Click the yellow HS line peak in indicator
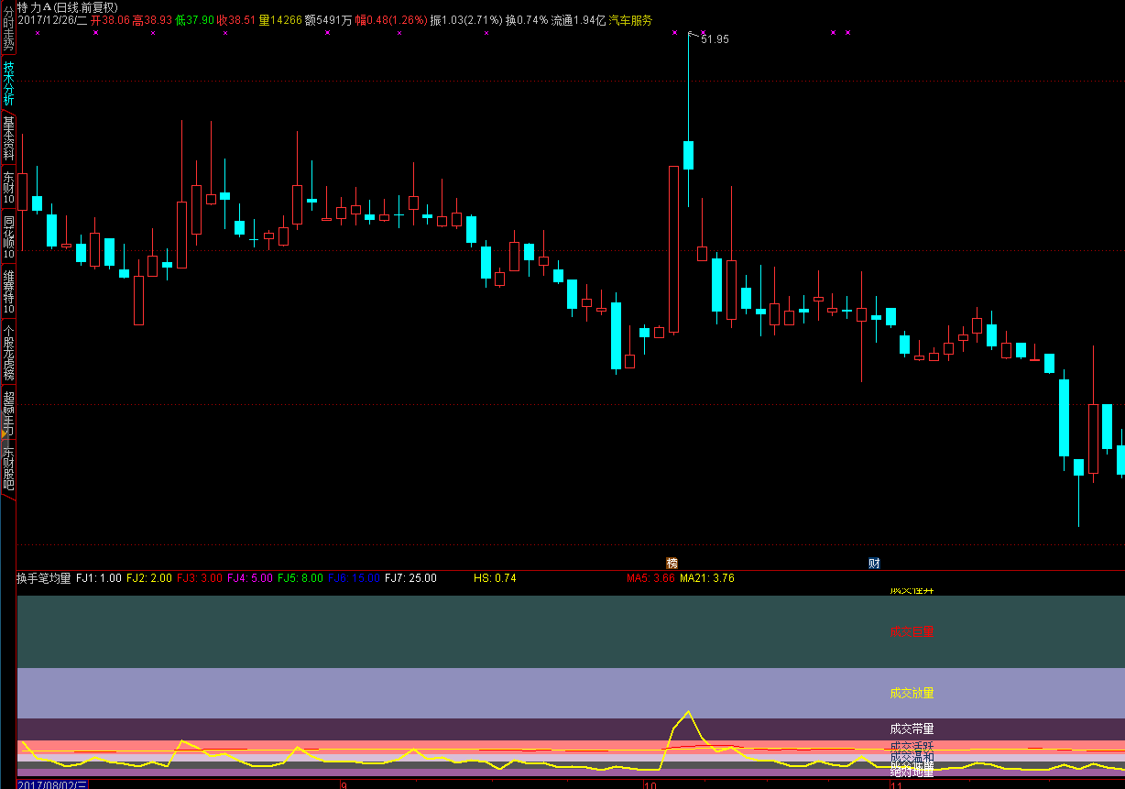 pyautogui.click(x=688, y=712)
